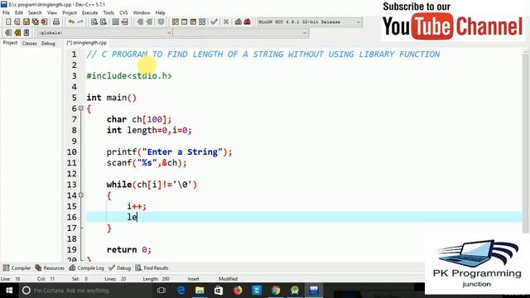This screenshot has width=530, height=298.
Task: Click the Open file toolbar icon
Action: (17, 22)
